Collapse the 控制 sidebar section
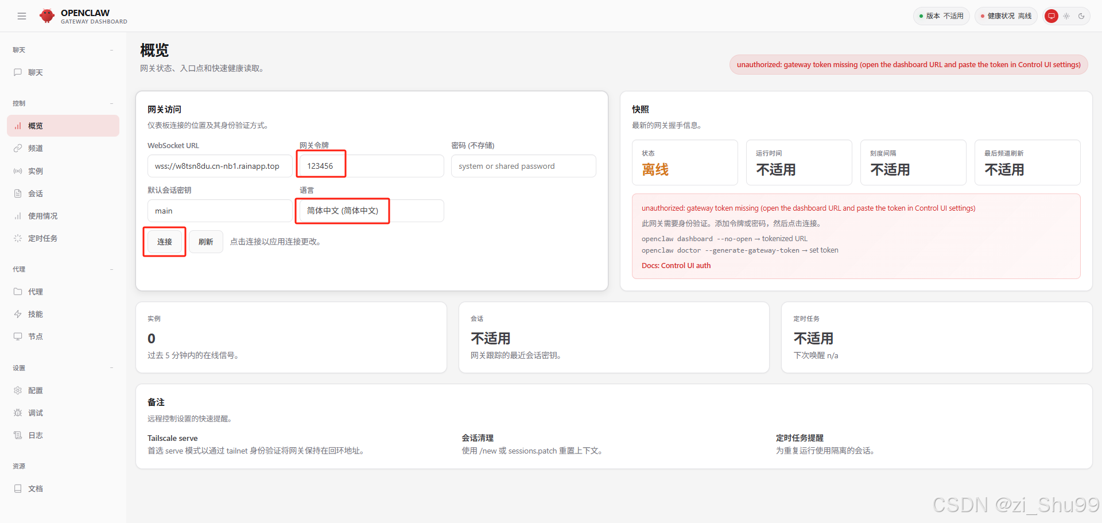This screenshot has width=1102, height=523. click(111, 103)
